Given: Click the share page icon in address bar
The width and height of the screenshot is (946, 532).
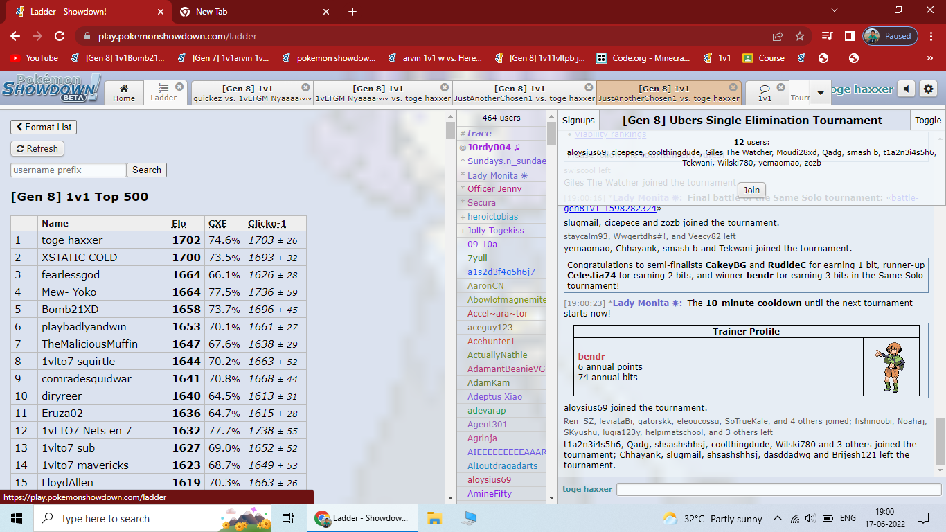Looking at the screenshot, I should point(778,36).
